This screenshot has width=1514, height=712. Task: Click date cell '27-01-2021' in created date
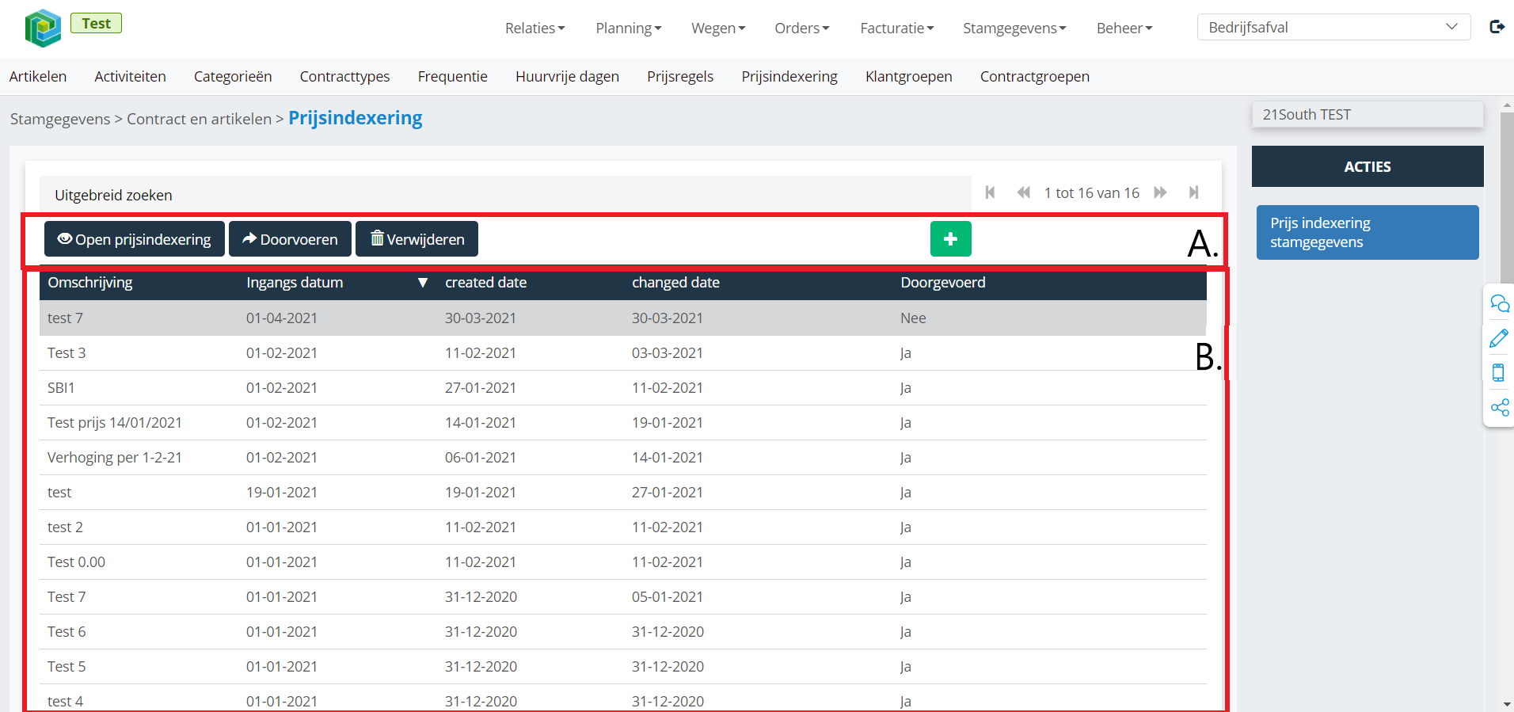tap(481, 387)
